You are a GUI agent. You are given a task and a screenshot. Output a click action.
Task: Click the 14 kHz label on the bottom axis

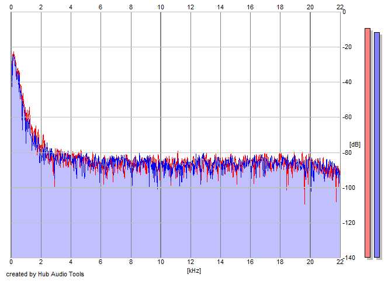click(x=220, y=262)
